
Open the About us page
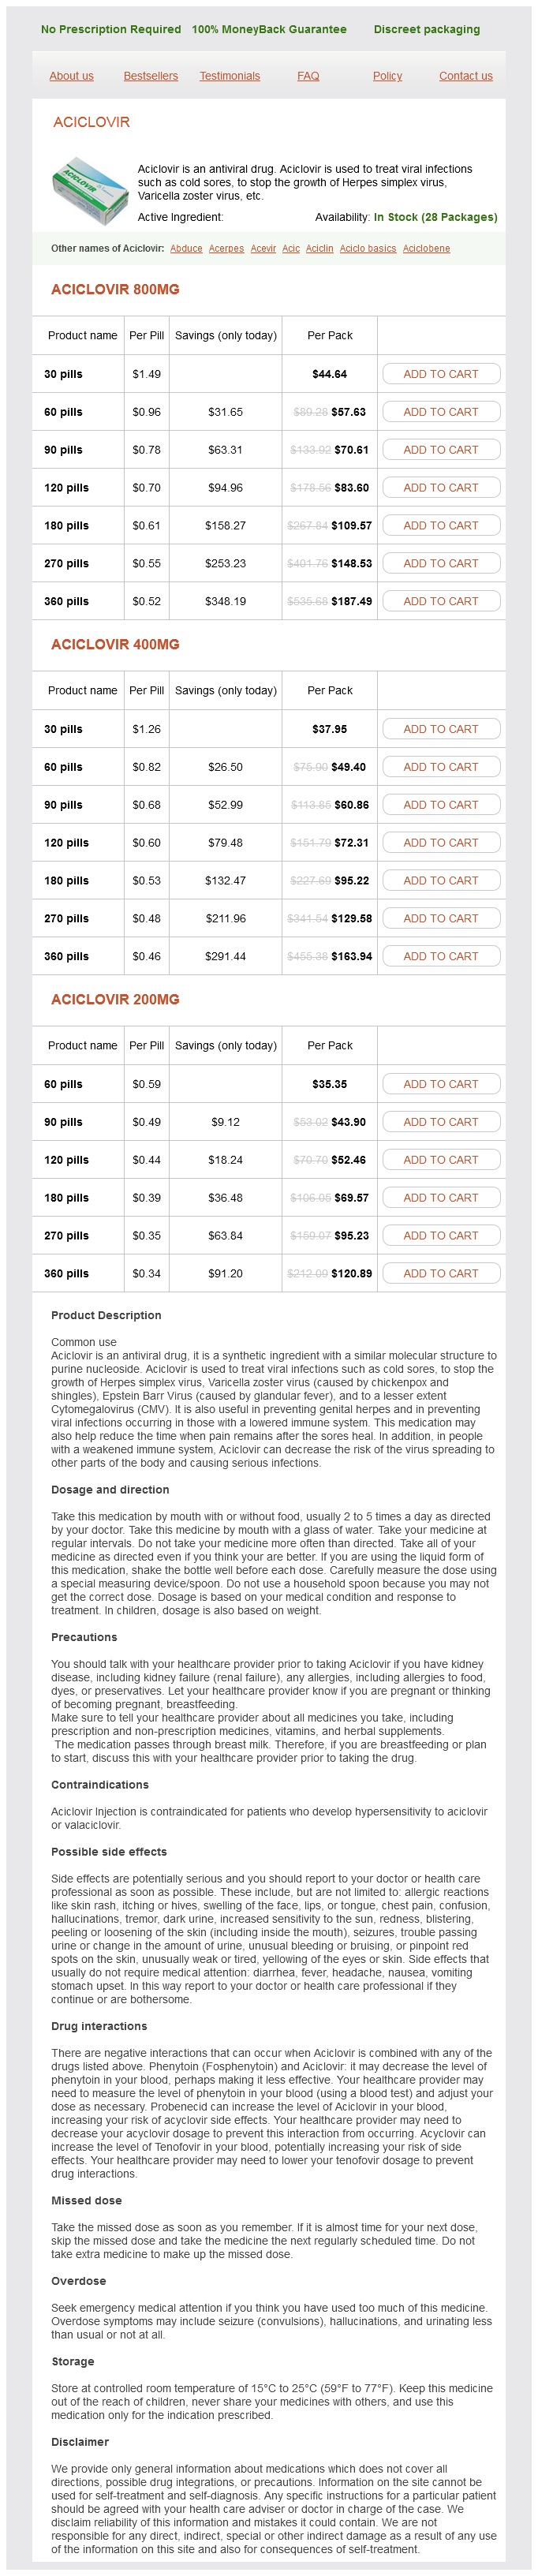(x=71, y=76)
